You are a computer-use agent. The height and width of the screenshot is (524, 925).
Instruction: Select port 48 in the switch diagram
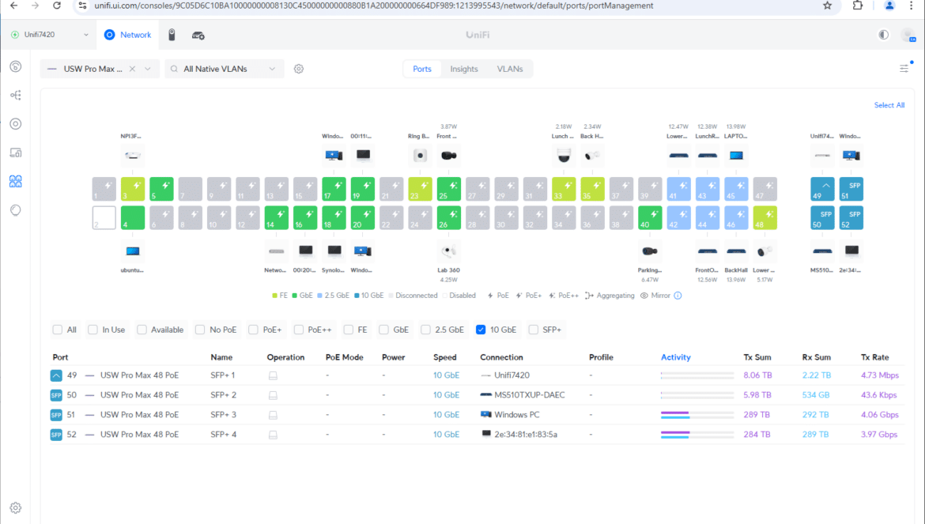[x=765, y=218]
